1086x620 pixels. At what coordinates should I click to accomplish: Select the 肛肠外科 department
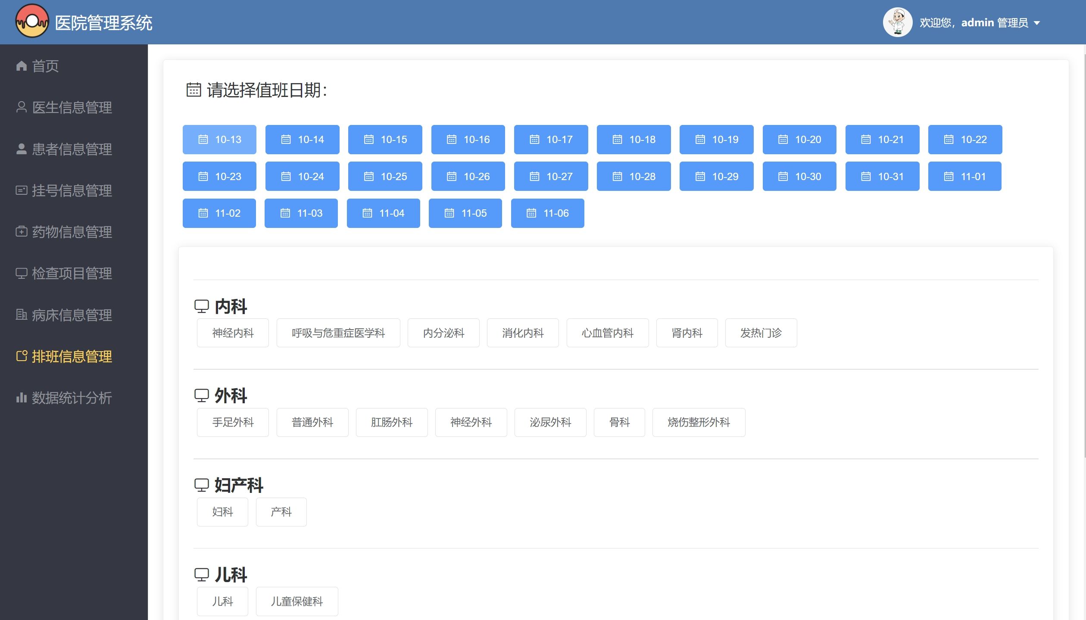(x=392, y=422)
